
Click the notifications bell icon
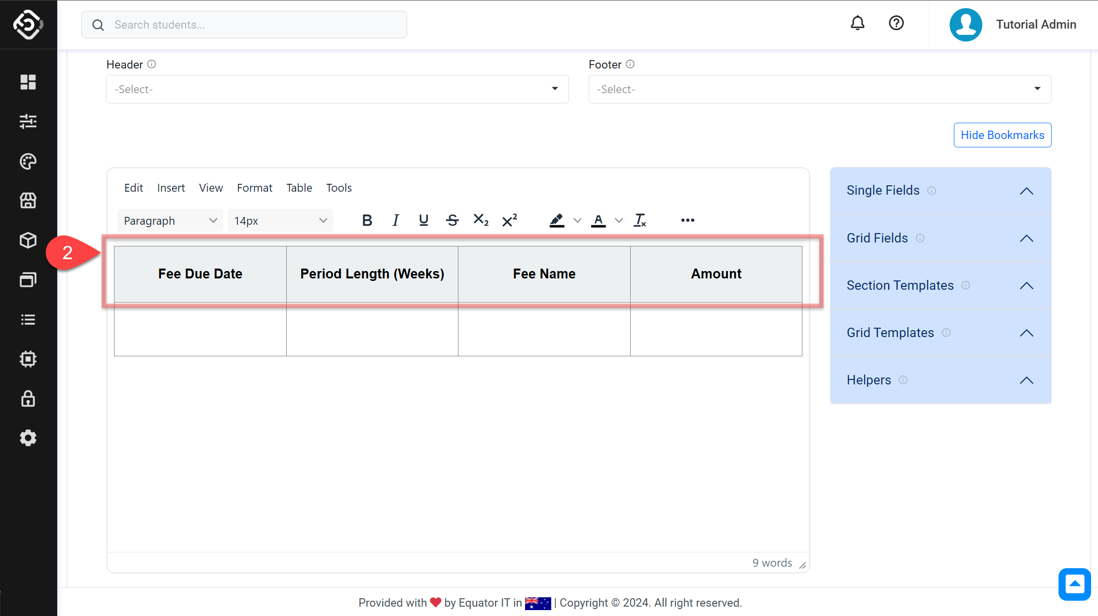(858, 23)
